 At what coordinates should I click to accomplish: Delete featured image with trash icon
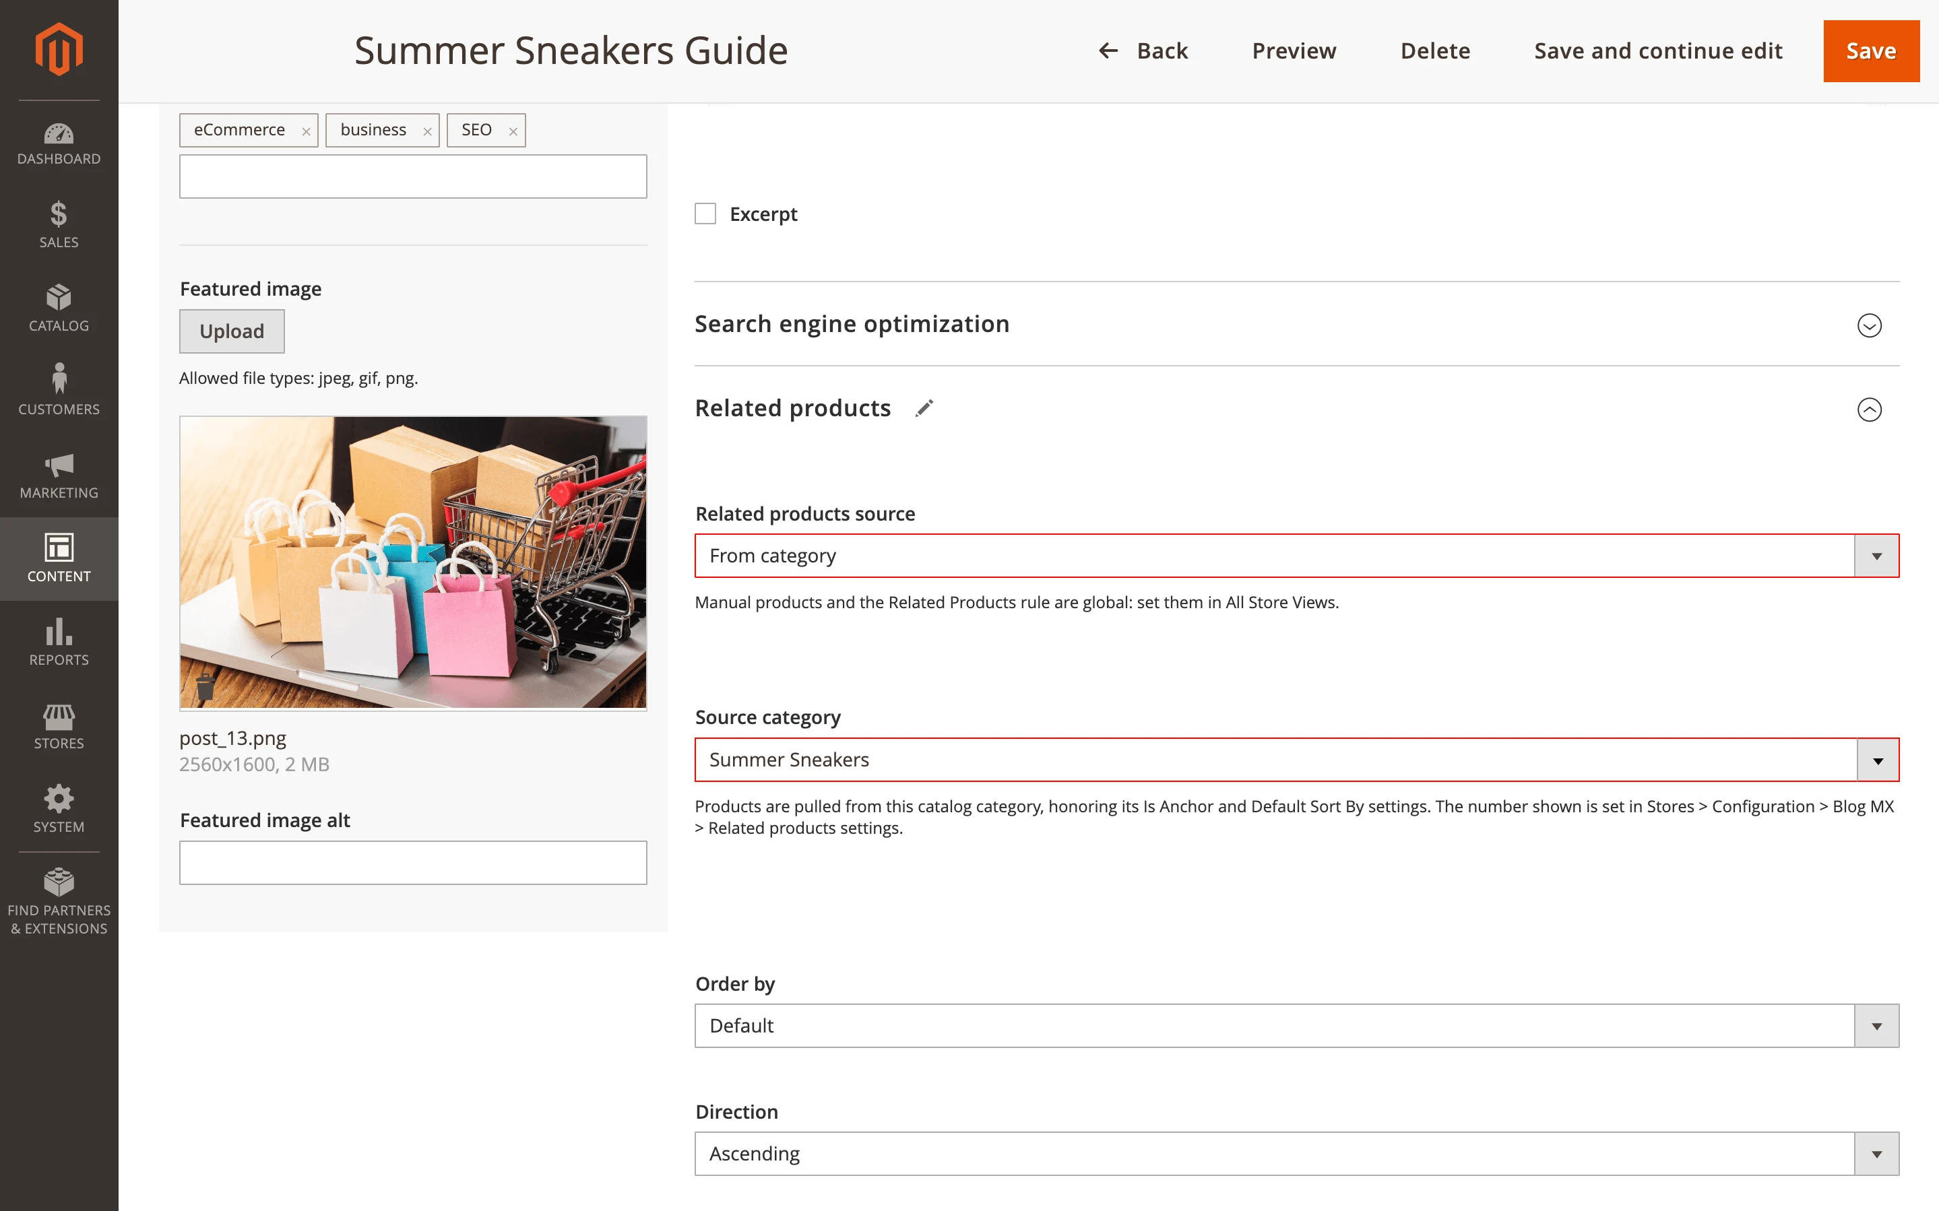click(x=205, y=686)
